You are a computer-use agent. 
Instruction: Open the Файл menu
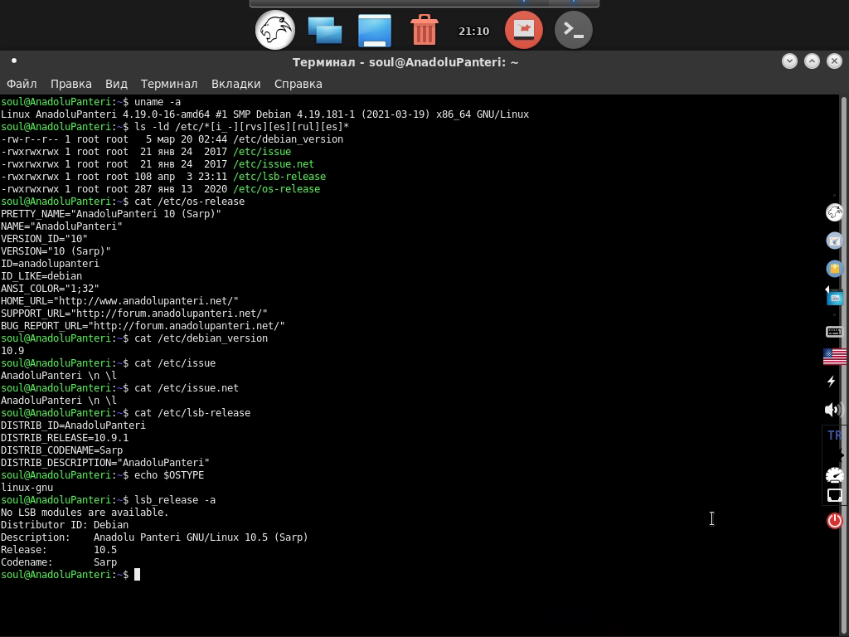(22, 84)
